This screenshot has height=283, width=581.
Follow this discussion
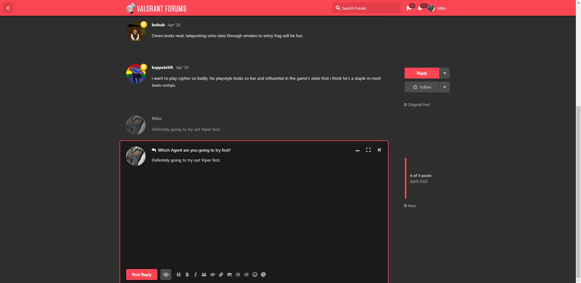tap(422, 87)
